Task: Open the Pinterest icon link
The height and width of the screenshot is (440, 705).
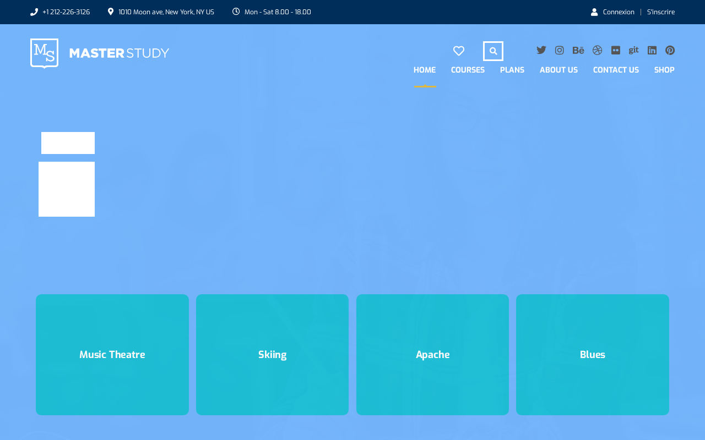Action: pos(670,50)
